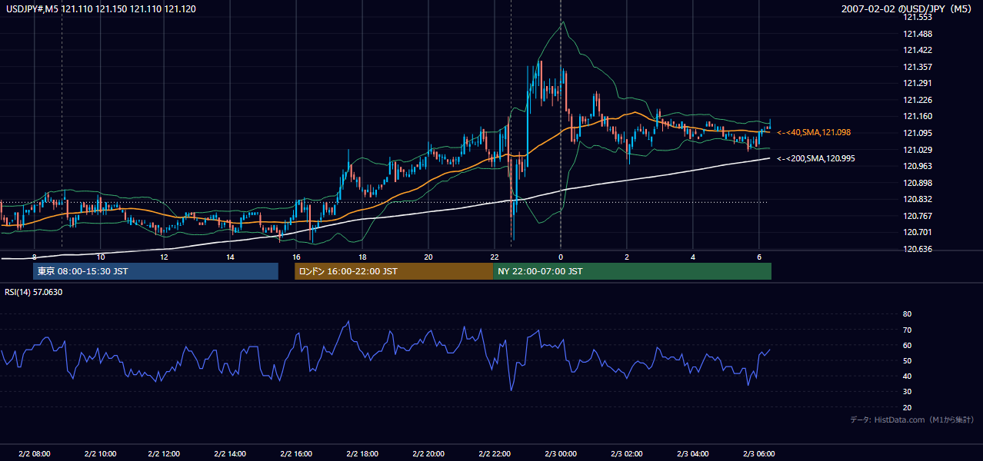Click the 2/2 12:00 date label
This screenshot has height=461, width=983.
(x=165, y=453)
